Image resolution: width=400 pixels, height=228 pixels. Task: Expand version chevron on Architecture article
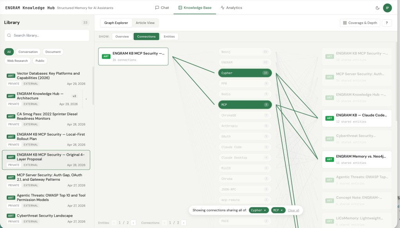pos(86,99)
